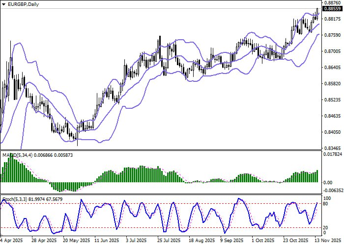The height and width of the screenshot is (245, 344).
Task: Click the 11 Jun 2025 date label
Action: point(107,241)
